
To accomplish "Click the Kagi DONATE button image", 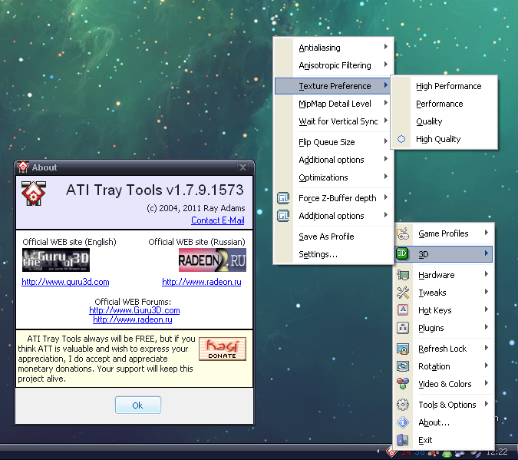I will click(223, 349).
